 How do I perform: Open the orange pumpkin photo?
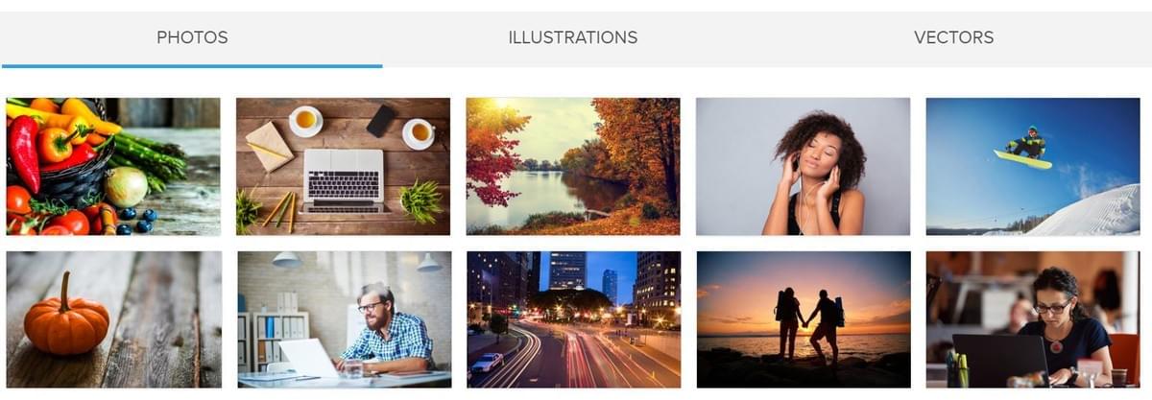pos(113,319)
